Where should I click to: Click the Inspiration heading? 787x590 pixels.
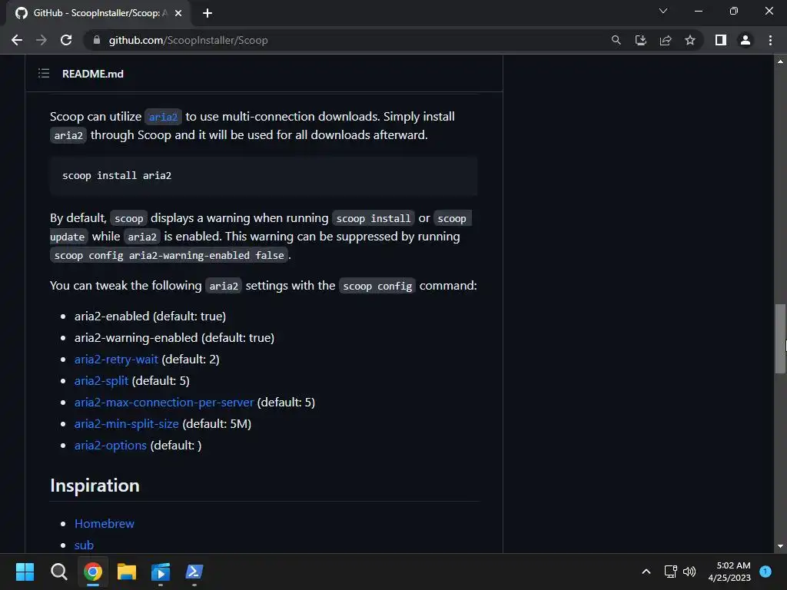(x=95, y=486)
